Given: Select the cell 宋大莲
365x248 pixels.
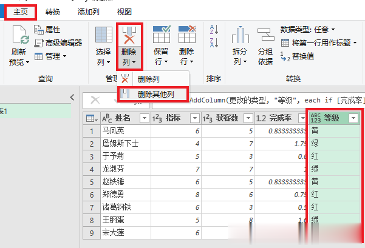Looking at the screenshot, I should pyautogui.click(x=126, y=233).
